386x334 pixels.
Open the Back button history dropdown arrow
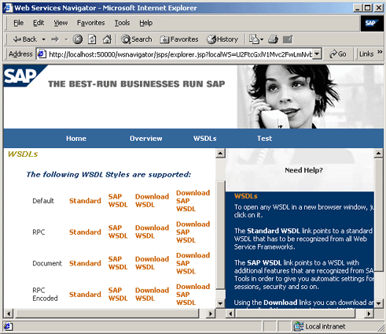[x=43, y=39]
